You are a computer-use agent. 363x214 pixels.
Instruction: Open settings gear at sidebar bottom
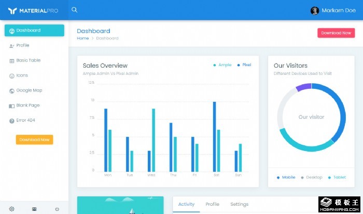pos(11,209)
